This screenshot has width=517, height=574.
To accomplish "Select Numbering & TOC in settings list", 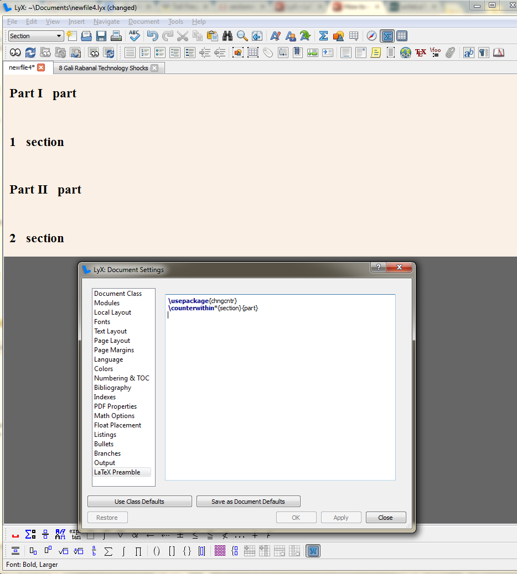I will (122, 378).
